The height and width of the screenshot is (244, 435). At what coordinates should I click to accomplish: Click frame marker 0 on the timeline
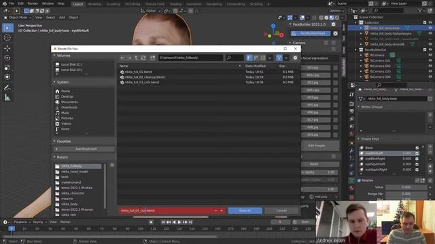click(x=12, y=229)
